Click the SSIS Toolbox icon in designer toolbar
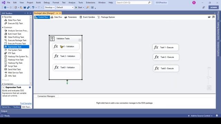 [x=213, y=17]
